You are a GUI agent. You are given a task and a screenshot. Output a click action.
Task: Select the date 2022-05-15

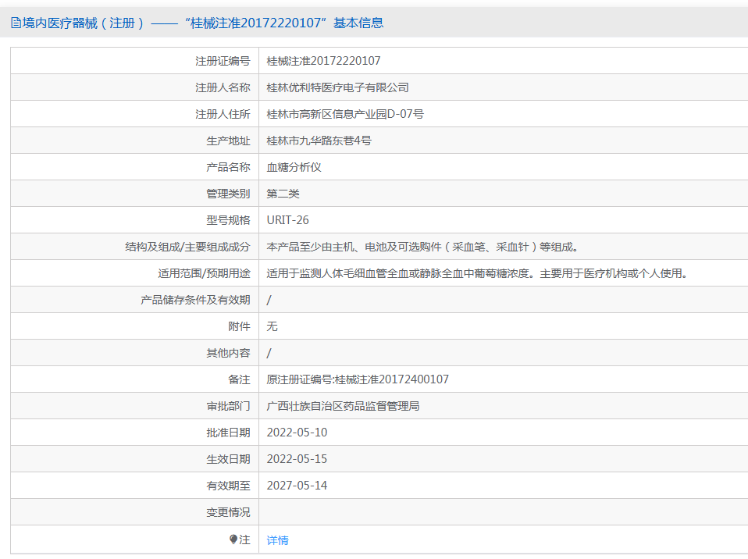(297, 459)
